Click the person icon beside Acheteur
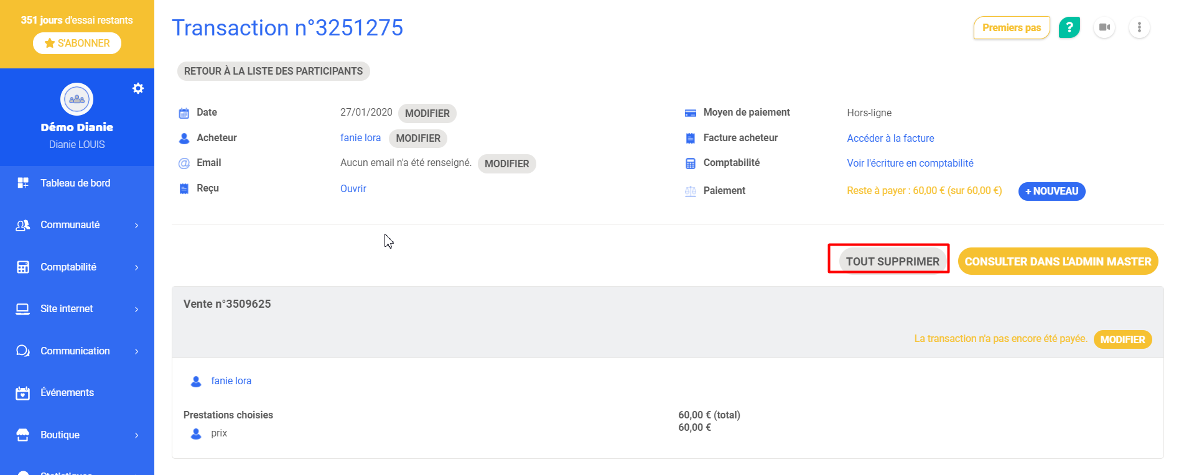This screenshot has height=475, width=1179. click(x=184, y=138)
